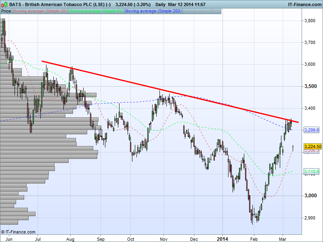Click the yellow 3,224.50 current price label
Viewport: 323px width, 242px height.
313,146
